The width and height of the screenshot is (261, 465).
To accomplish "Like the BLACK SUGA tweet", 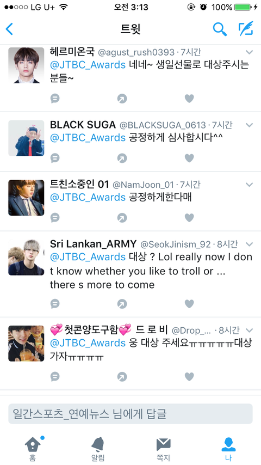I will point(189,158).
